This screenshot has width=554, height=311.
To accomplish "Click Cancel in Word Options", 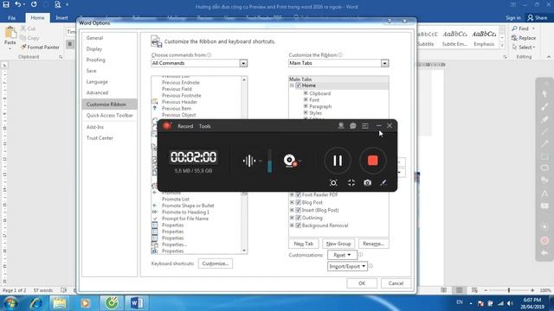I will tap(396, 283).
